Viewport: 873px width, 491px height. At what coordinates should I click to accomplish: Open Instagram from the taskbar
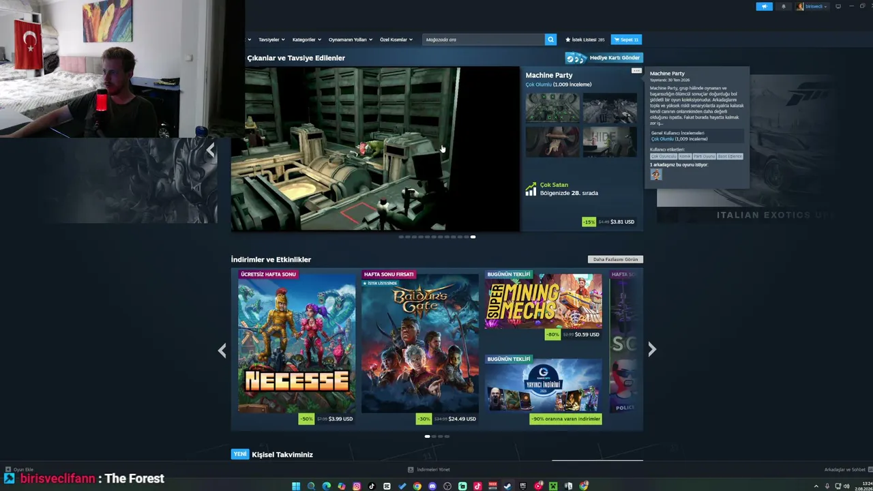(x=357, y=486)
